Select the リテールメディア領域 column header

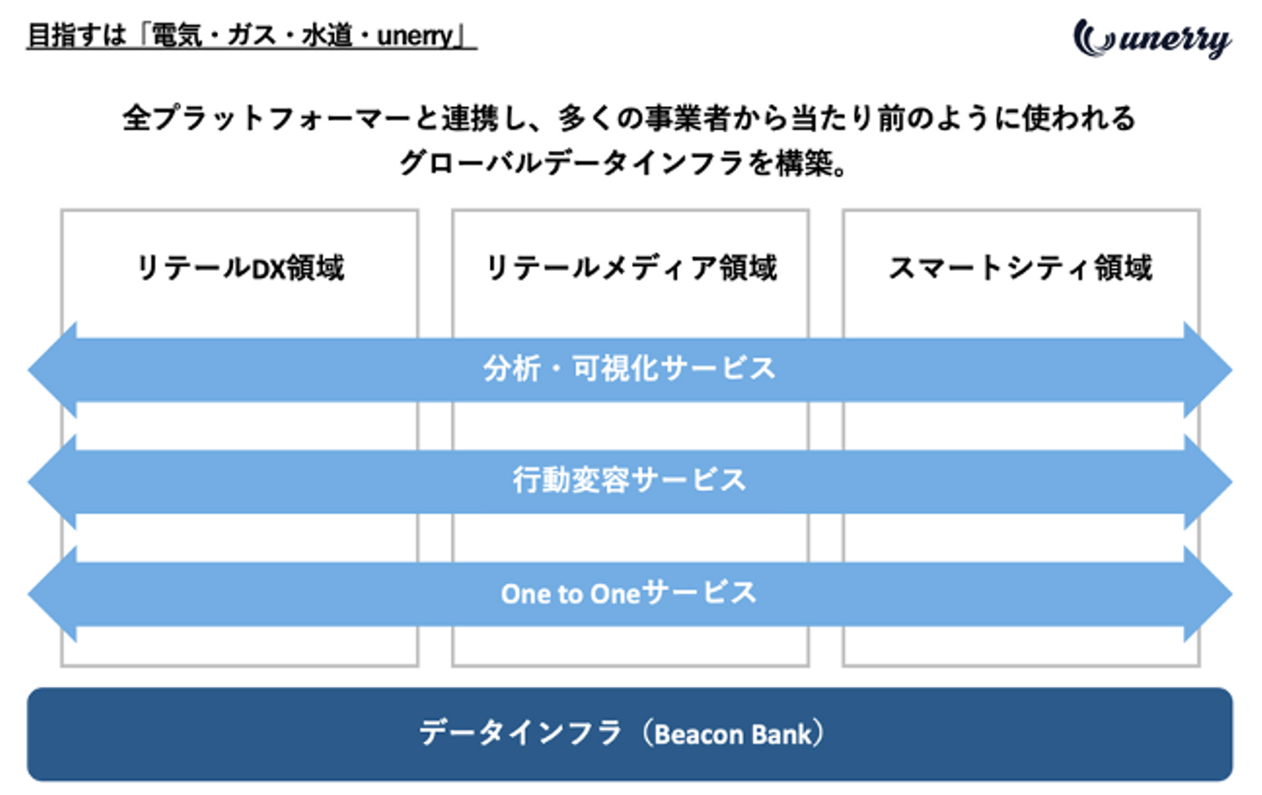(630, 267)
